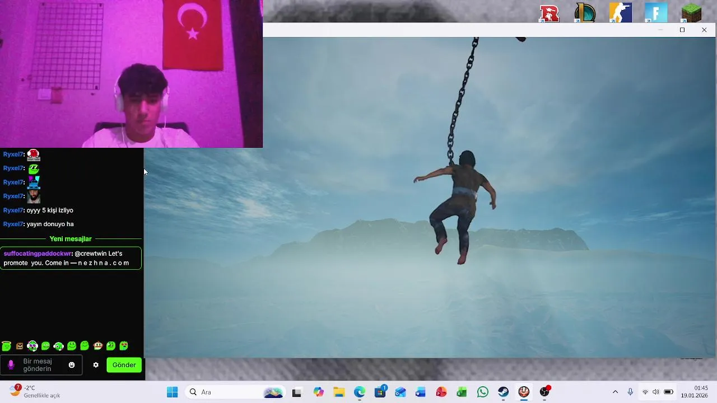Select the crying red-eyed green emote
The image size is (717, 403).
point(124,346)
